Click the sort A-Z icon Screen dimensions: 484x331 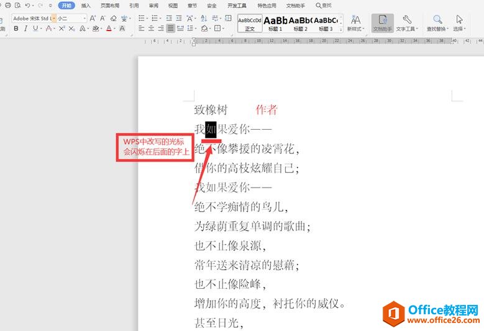pyautogui.click(x=204, y=19)
